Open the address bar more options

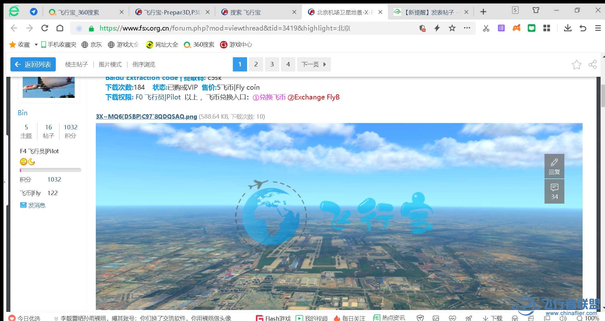tap(467, 28)
